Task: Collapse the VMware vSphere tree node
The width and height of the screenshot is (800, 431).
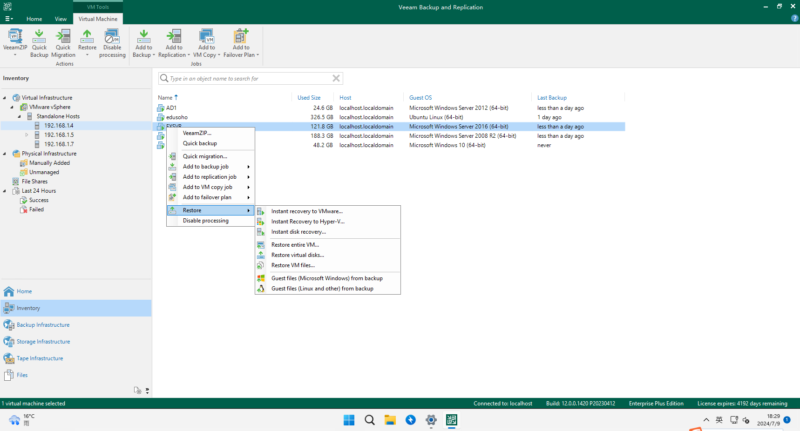Action: point(12,107)
